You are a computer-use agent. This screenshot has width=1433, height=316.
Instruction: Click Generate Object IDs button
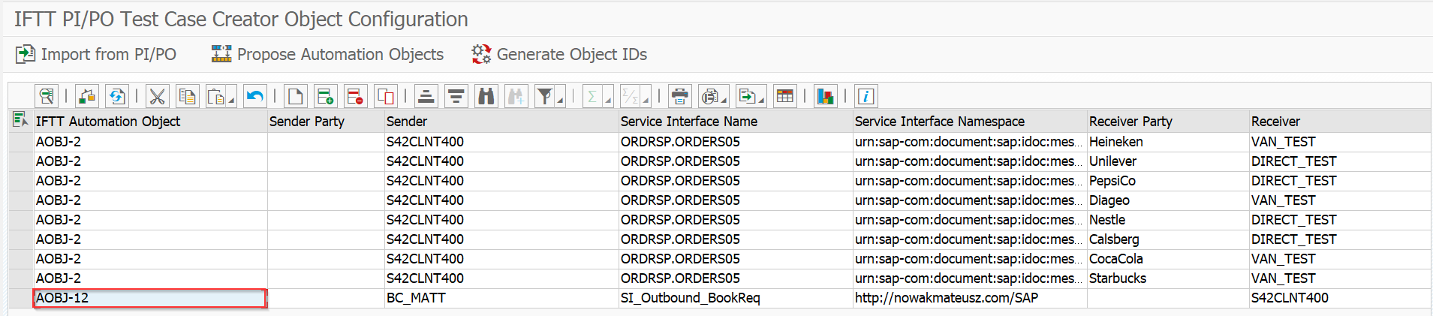click(x=559, y=54)
